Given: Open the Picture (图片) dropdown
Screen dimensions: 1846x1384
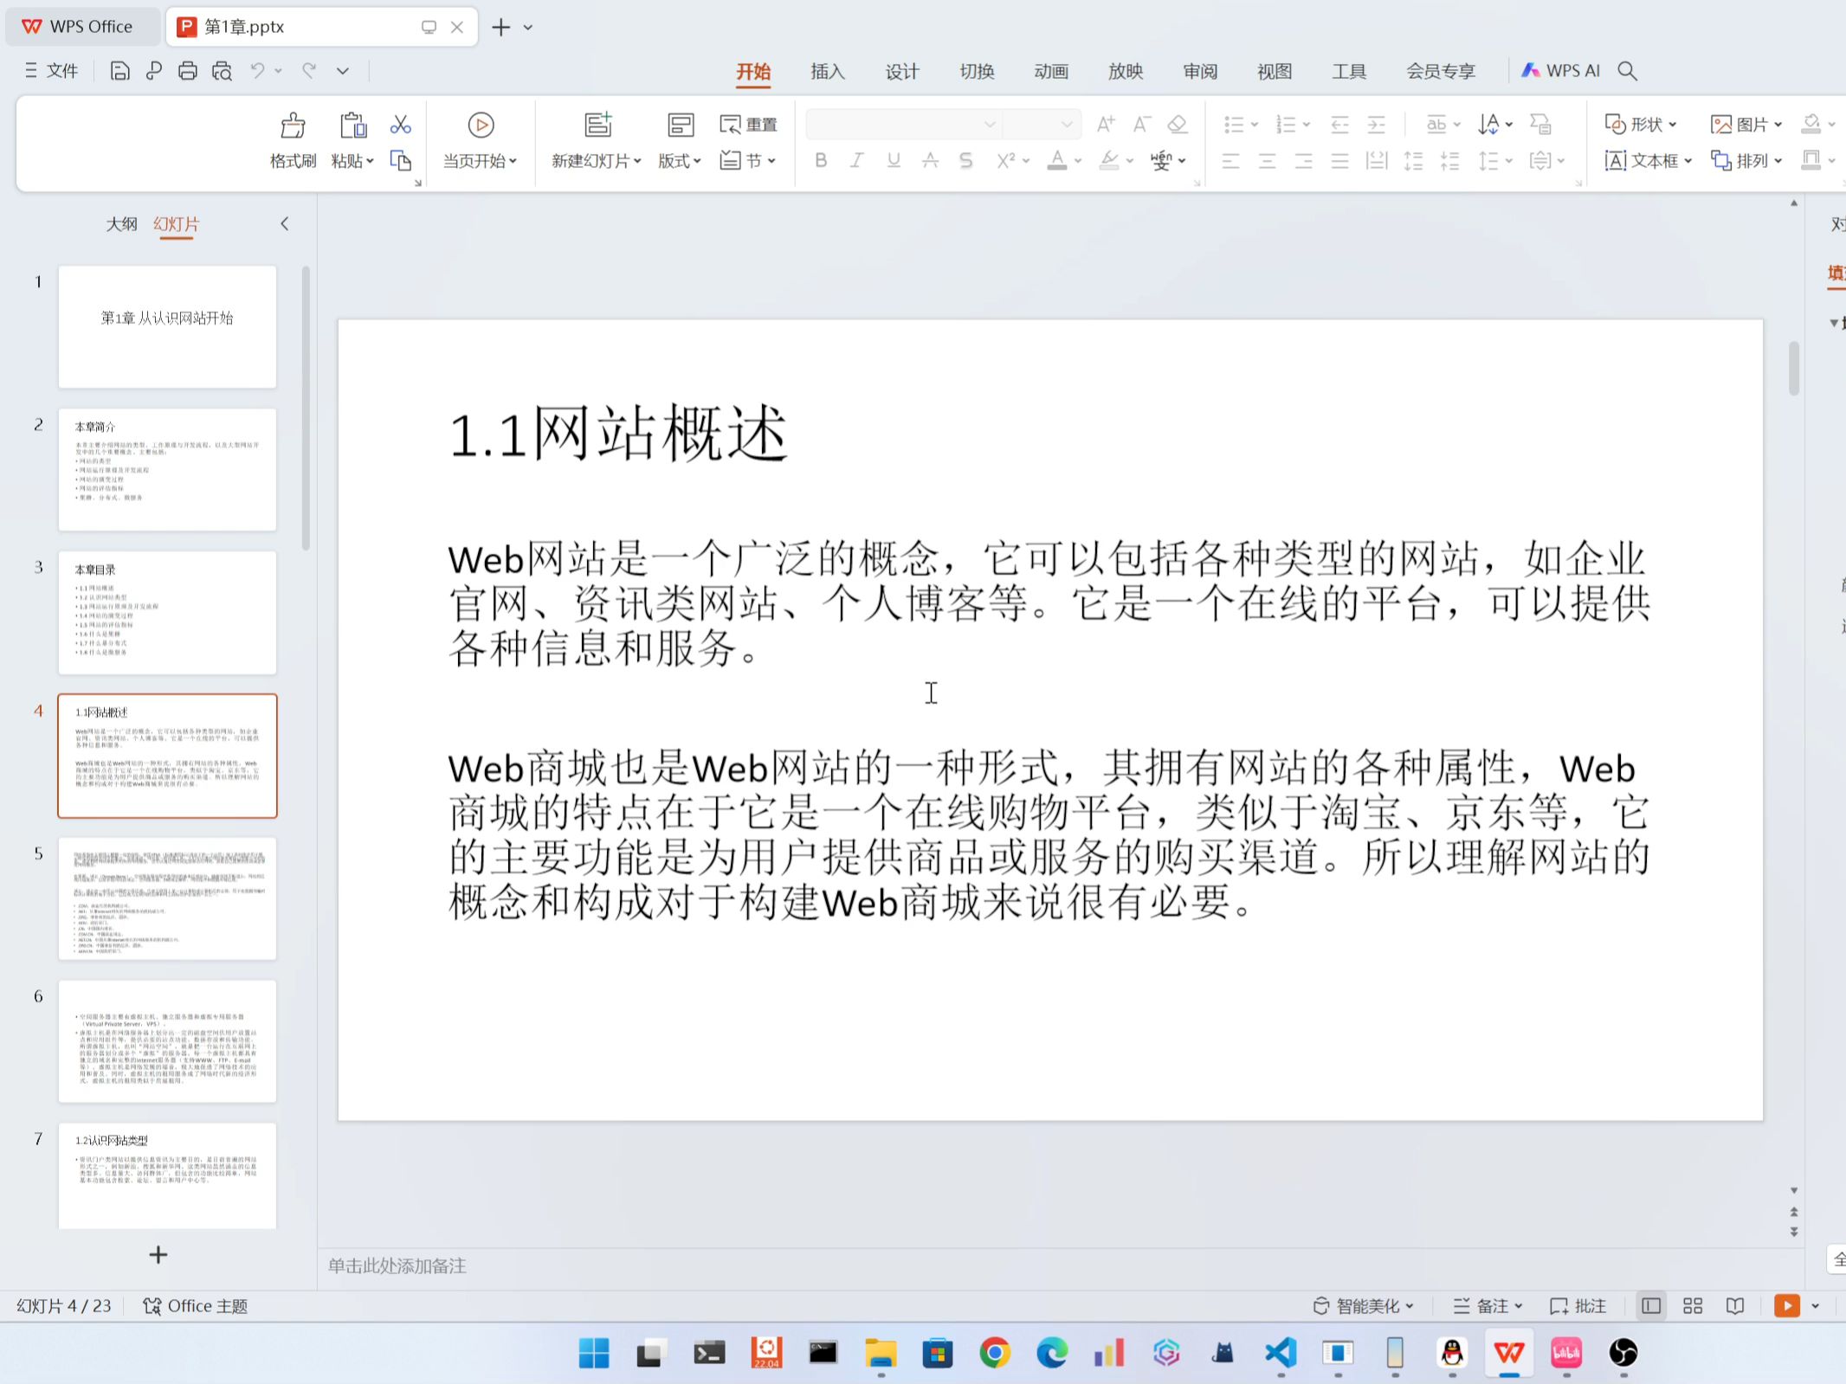Looking at the screenshot, I should 1746,125.
